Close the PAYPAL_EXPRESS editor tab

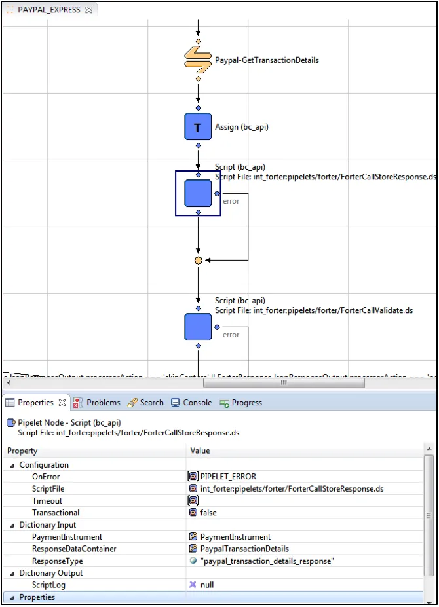coord(89,10)
